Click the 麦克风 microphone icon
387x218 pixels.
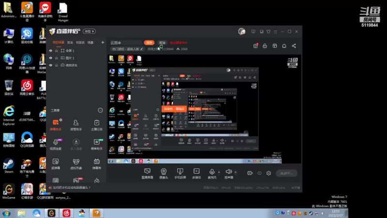click(x=212, y=171)
